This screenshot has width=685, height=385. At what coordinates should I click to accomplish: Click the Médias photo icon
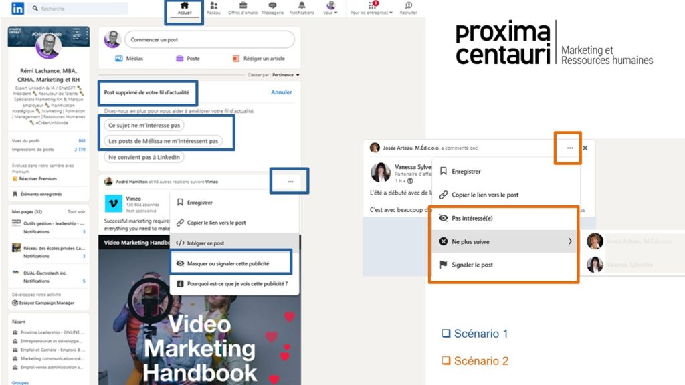(119, 59)
